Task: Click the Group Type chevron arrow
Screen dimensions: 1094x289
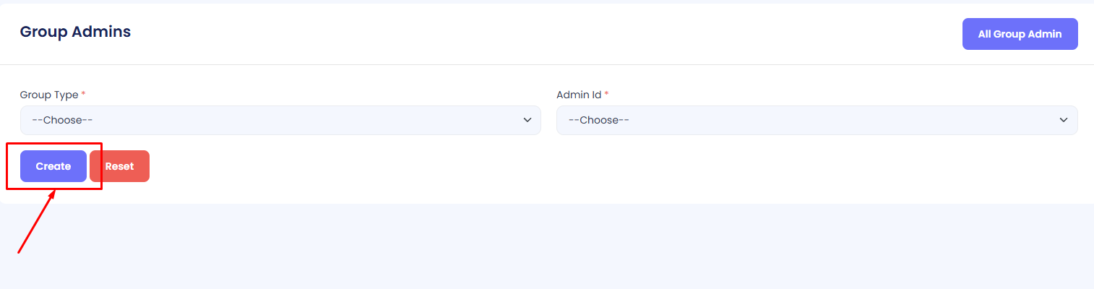Action: (x=527, y=120)
